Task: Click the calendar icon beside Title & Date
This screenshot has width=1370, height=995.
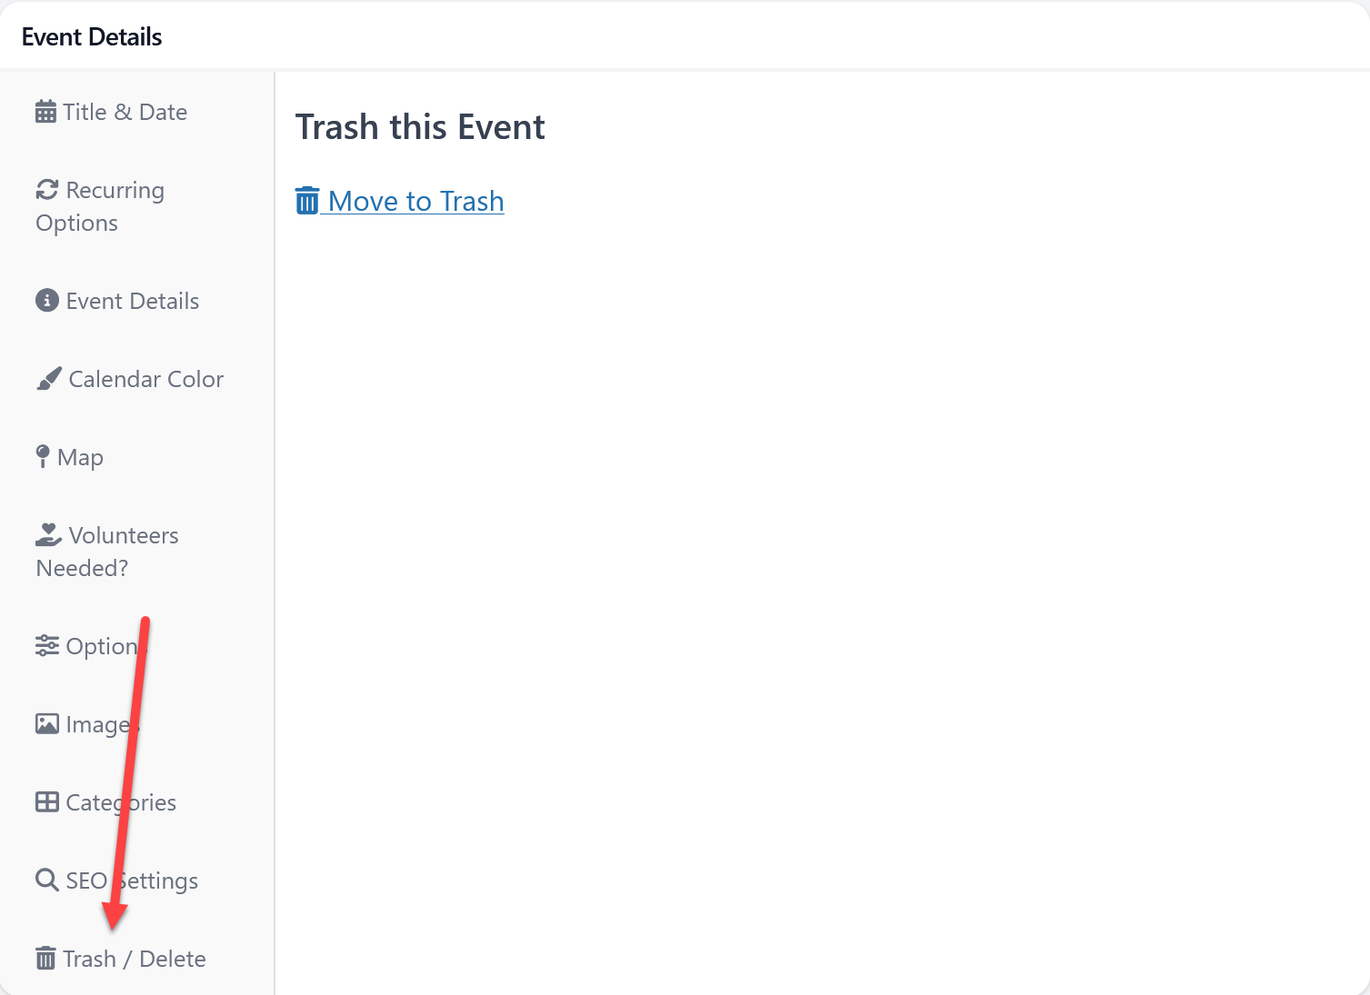Action: coord(45,113)
